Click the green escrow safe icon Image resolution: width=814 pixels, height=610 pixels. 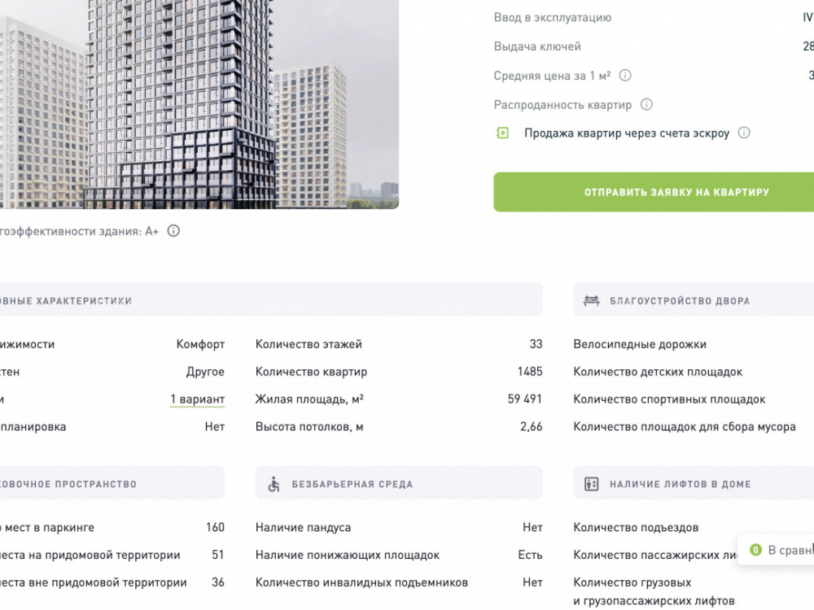tap(502, 133)
